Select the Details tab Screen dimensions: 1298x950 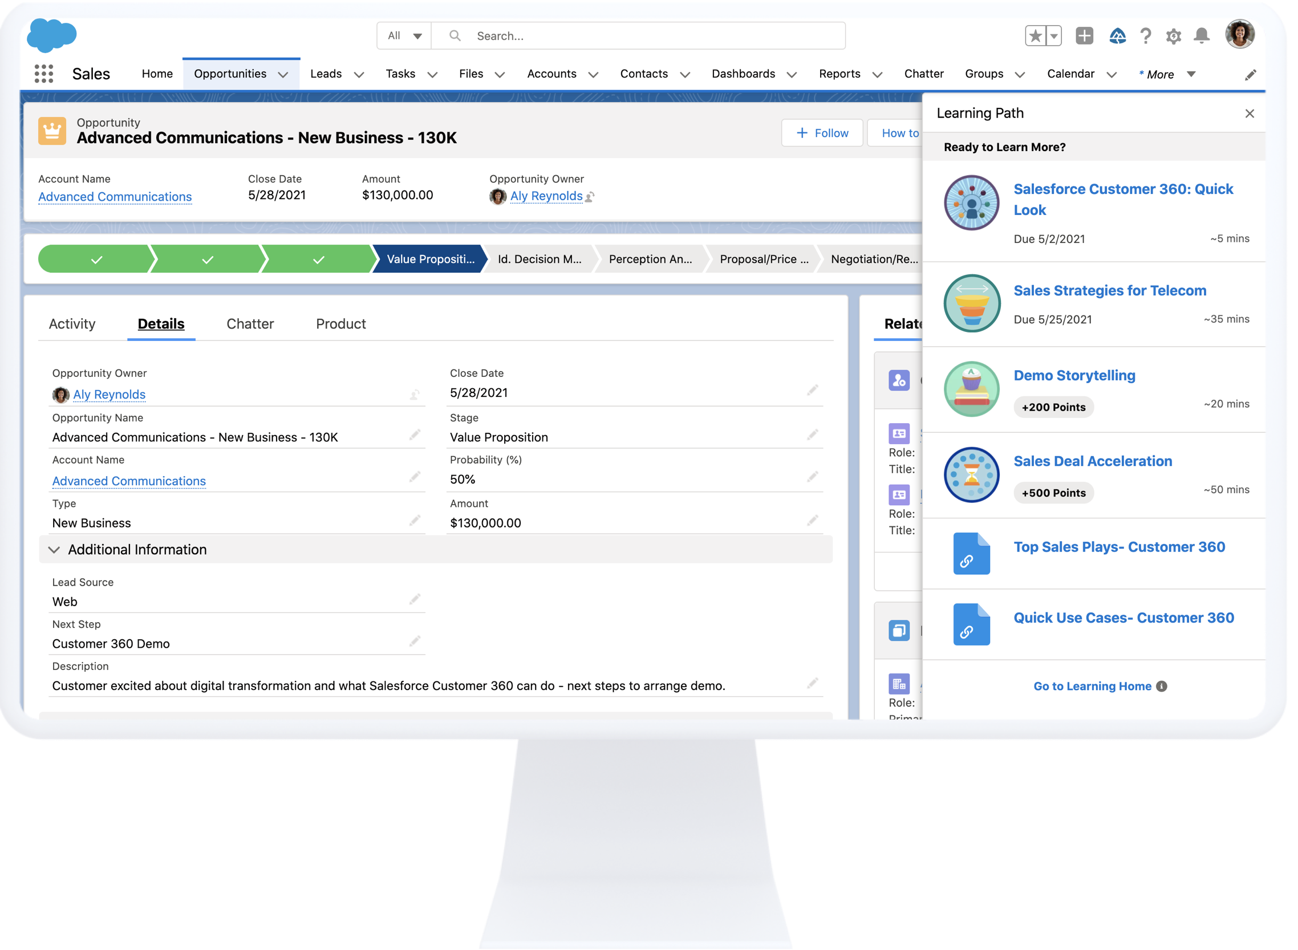click(161, 324)
